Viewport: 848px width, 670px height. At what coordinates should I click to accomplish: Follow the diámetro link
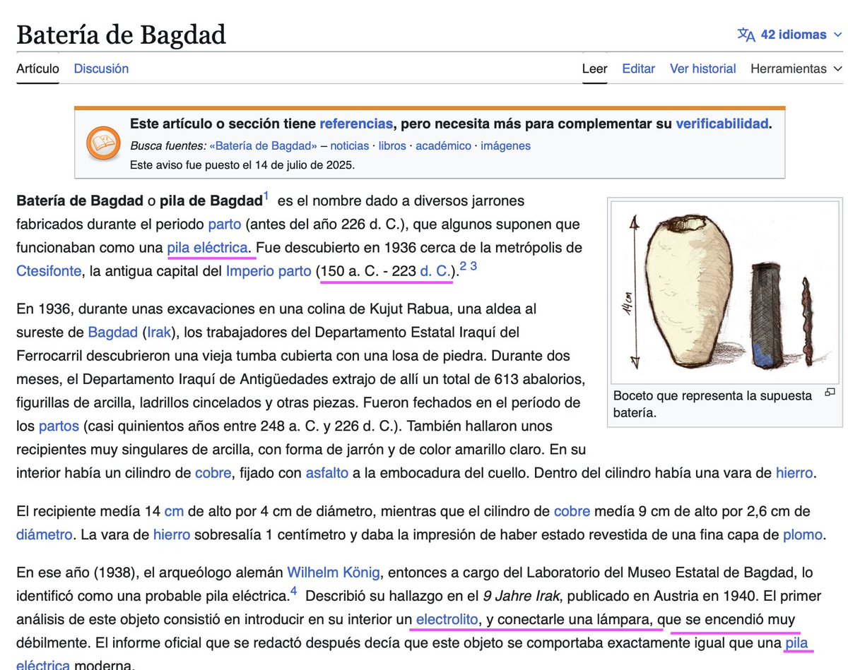[x=44, y=534]
